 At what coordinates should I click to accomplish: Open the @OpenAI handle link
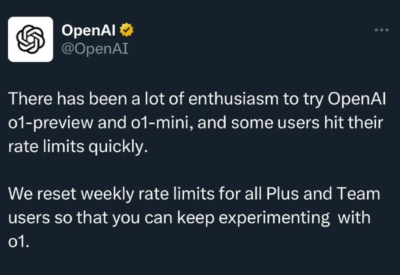(95, 48)
